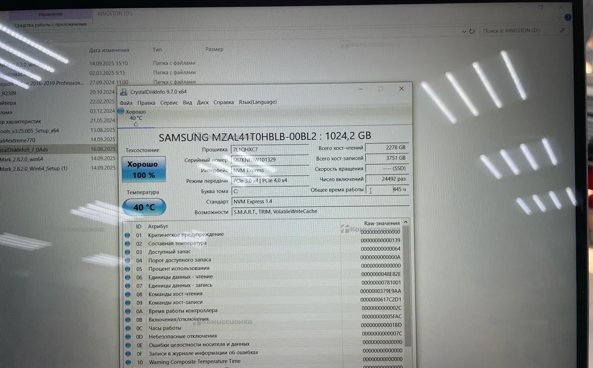The width and height of the screenshot is (593, 368).
Task: Open the Диск menu in CrystalDiskInfo
Action: point(203,103)
